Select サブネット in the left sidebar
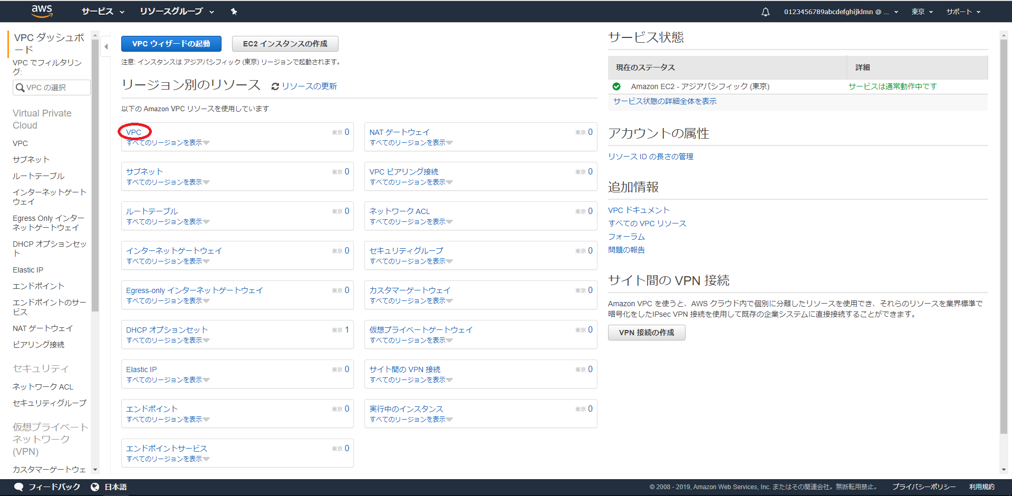 [x=31, y=159]
